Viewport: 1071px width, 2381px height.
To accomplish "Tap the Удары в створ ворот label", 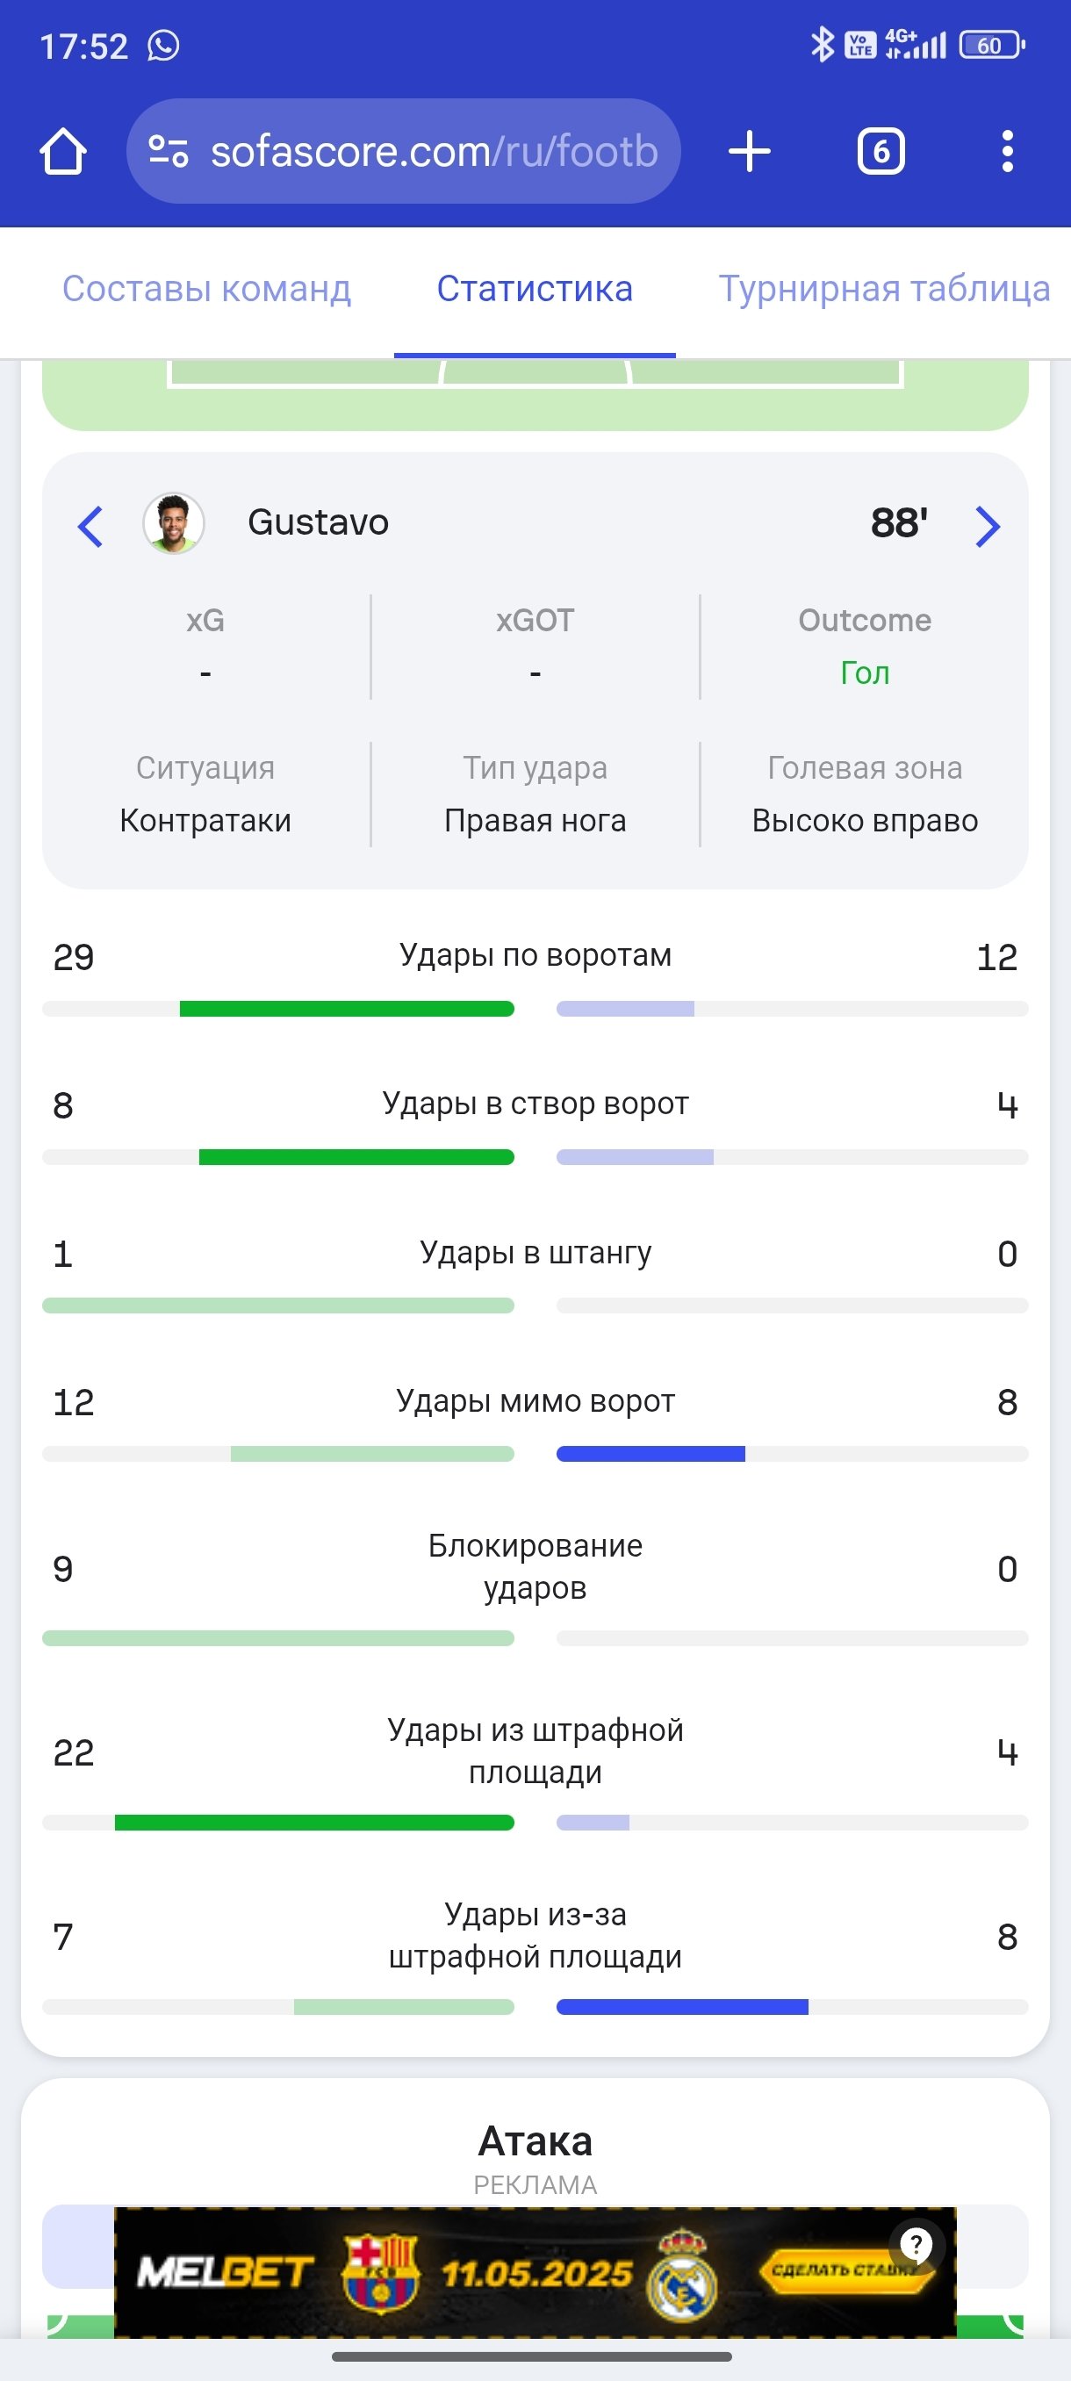I will coord(535,1104).
